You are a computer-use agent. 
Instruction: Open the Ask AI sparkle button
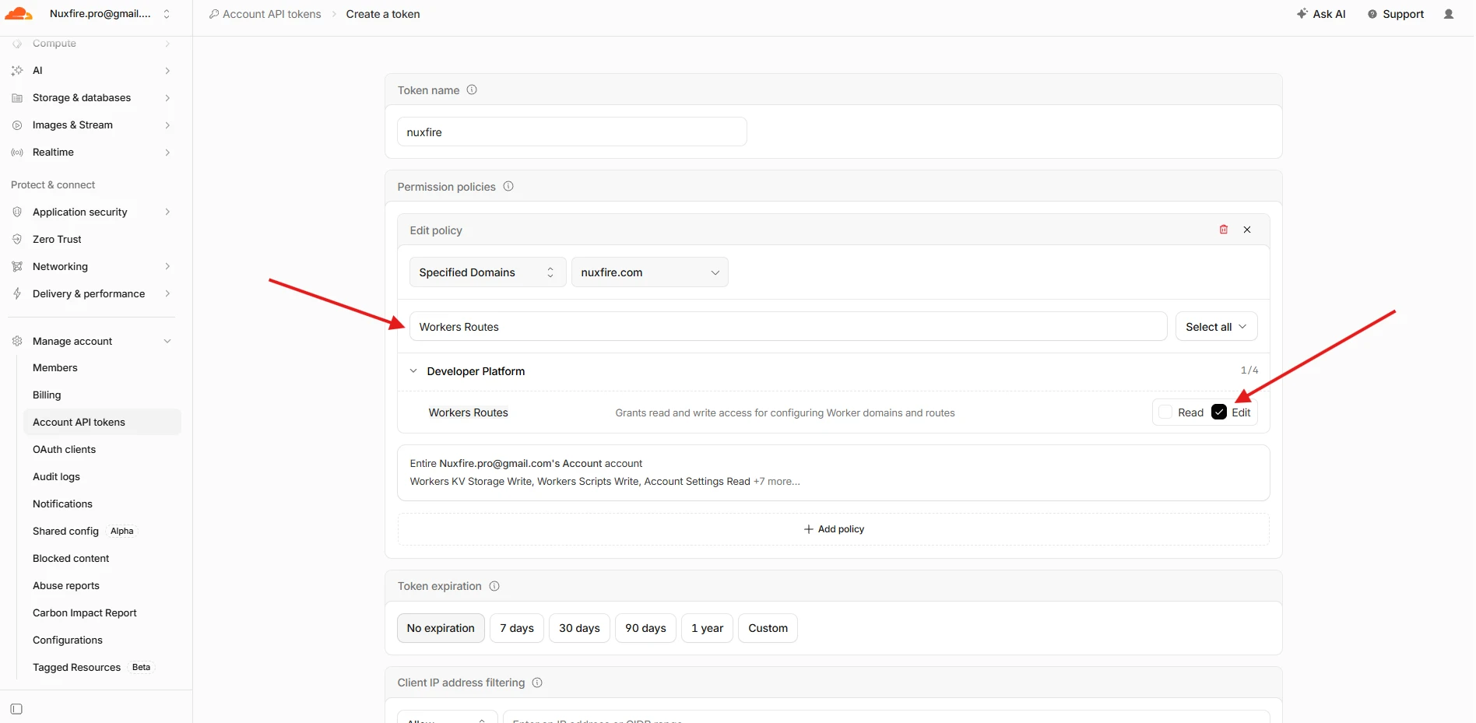point(1321,14)
